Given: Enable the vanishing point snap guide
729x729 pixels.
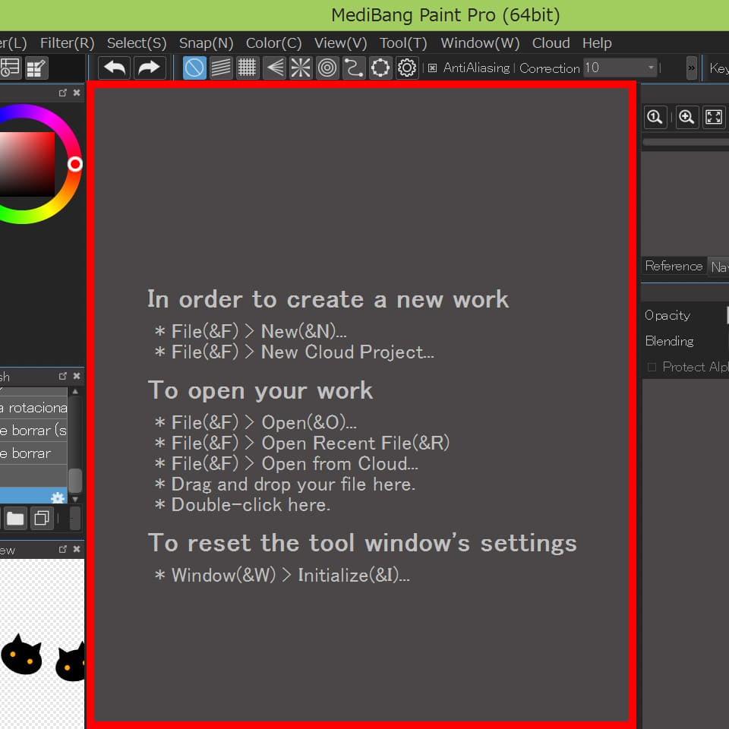Looking at the screenshot, I should (274, 68).
